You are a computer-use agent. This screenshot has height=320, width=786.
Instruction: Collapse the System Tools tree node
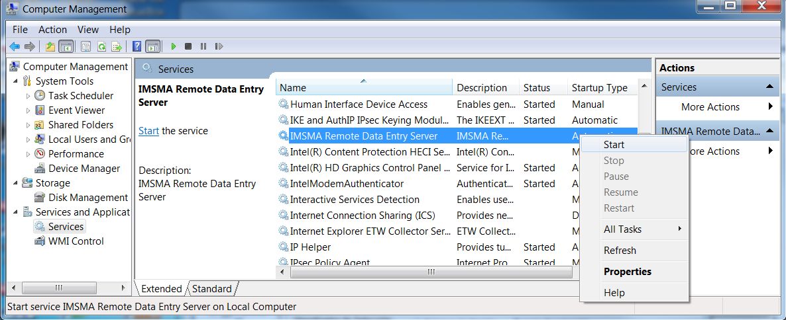(16, 81)
